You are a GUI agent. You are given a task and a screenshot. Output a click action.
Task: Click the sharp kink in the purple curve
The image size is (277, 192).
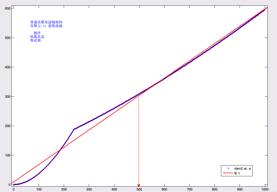(74, 129)
